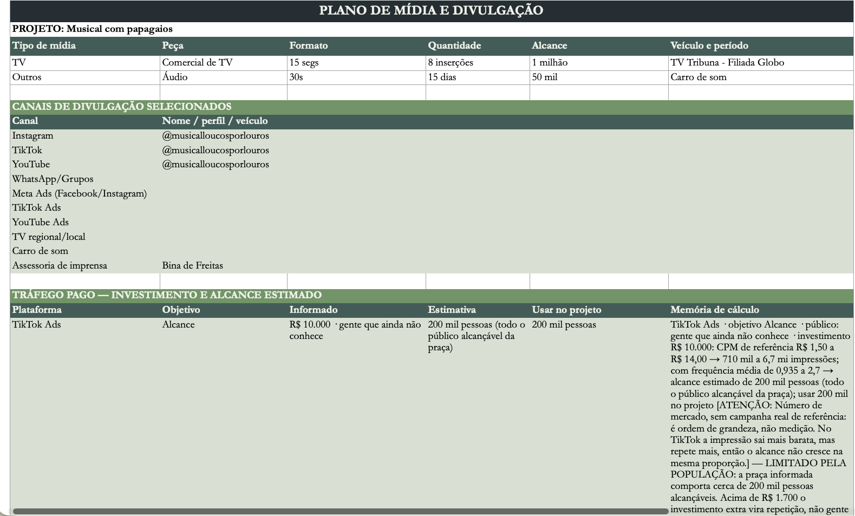The height and width of the screenshot is (516, 855).
Task: Select the '@musicalloucosporlouros' handle in the Instagram row
Action: (216, 136)
